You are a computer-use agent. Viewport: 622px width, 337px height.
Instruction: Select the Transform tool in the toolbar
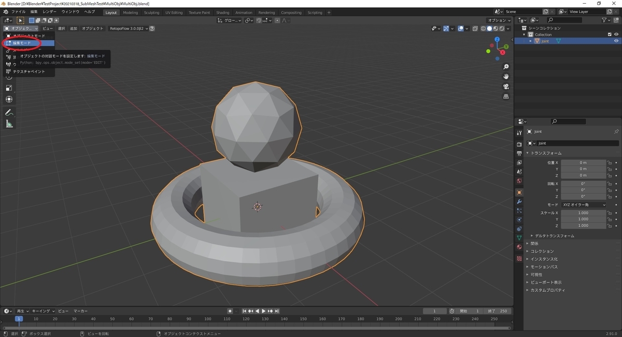tap(9, 99)
